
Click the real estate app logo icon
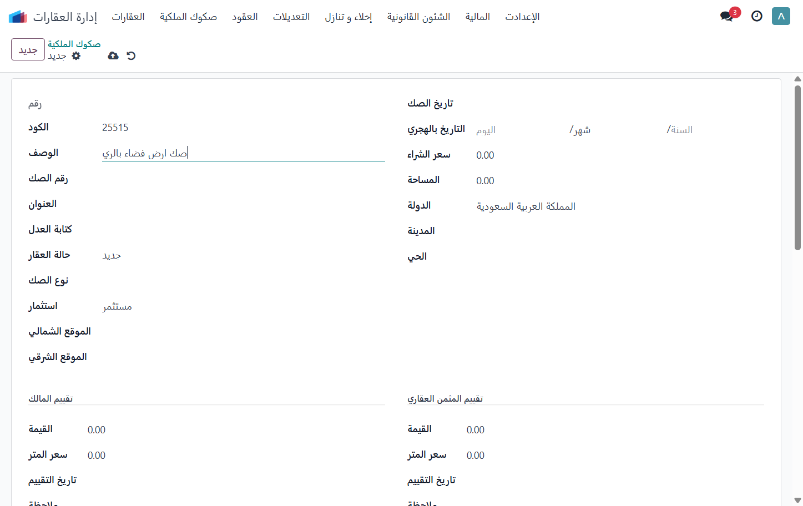tap(18, 17)
